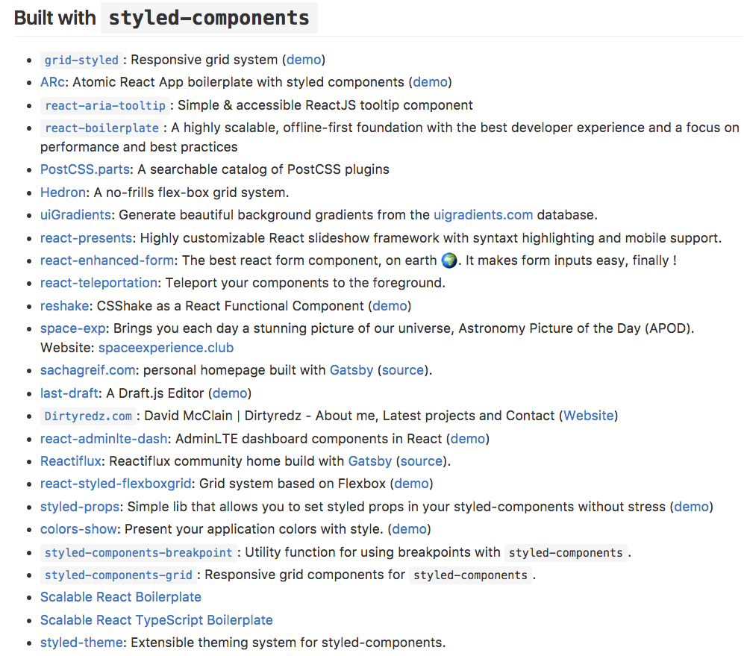Open Scalable React TypeScript Boilerplate link
Viewport: 744px width, 656px height.
pyautogui.click(x=157, y=620)
